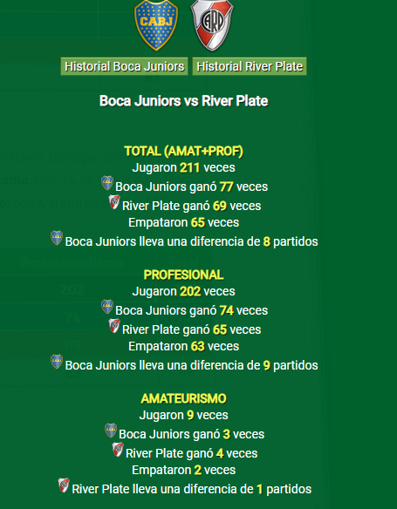The width and height of the screenshot is (397, 509).
Task: Open the Historial River Plate button
Action: pyautogui.click(x=250, y=66)
